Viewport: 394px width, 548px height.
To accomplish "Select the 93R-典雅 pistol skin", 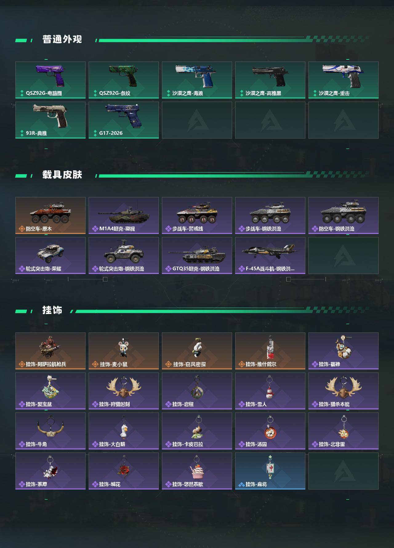I will pyautogui.click(x=50, y=120).
